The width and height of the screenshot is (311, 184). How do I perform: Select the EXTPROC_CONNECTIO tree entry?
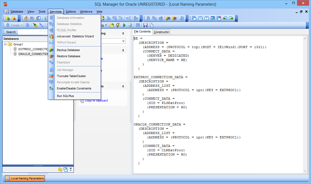coord(33,49)
